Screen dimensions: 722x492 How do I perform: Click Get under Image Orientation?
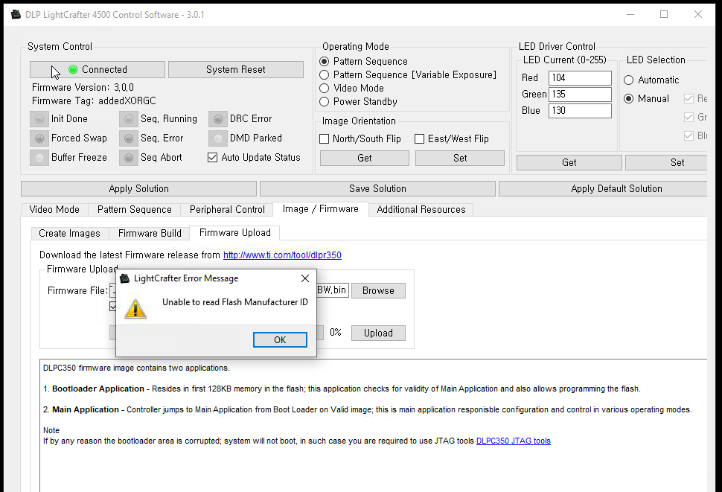click(x=365, y=158)
